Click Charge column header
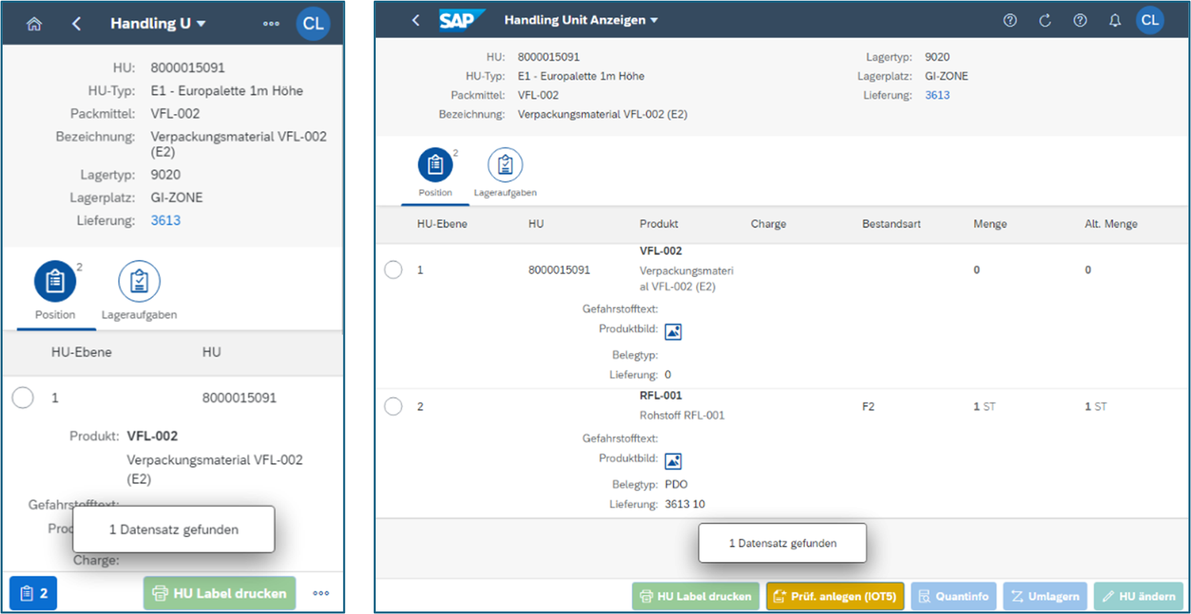The width and height of the screenshot is (1191, 614). (768, 224)
